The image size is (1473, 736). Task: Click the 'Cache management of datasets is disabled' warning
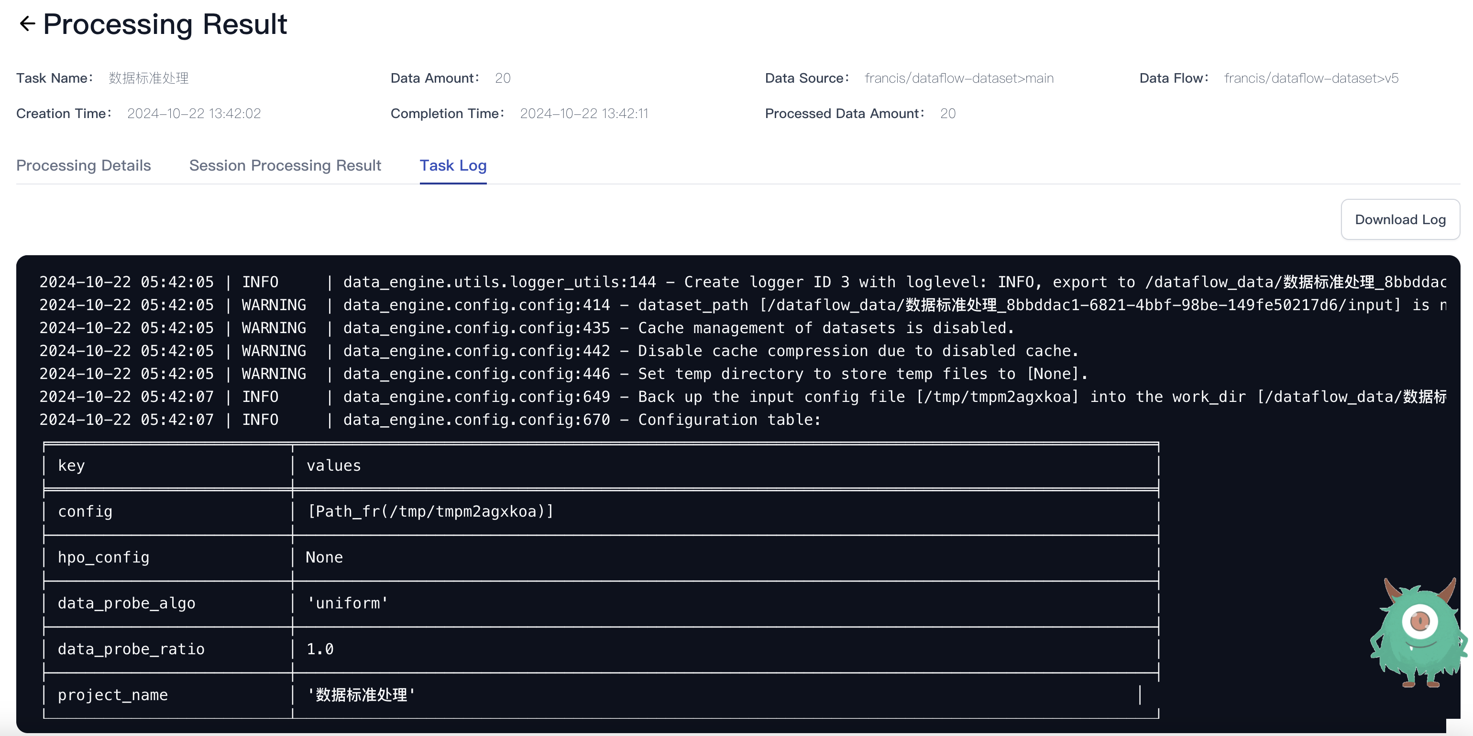[825, 328]
